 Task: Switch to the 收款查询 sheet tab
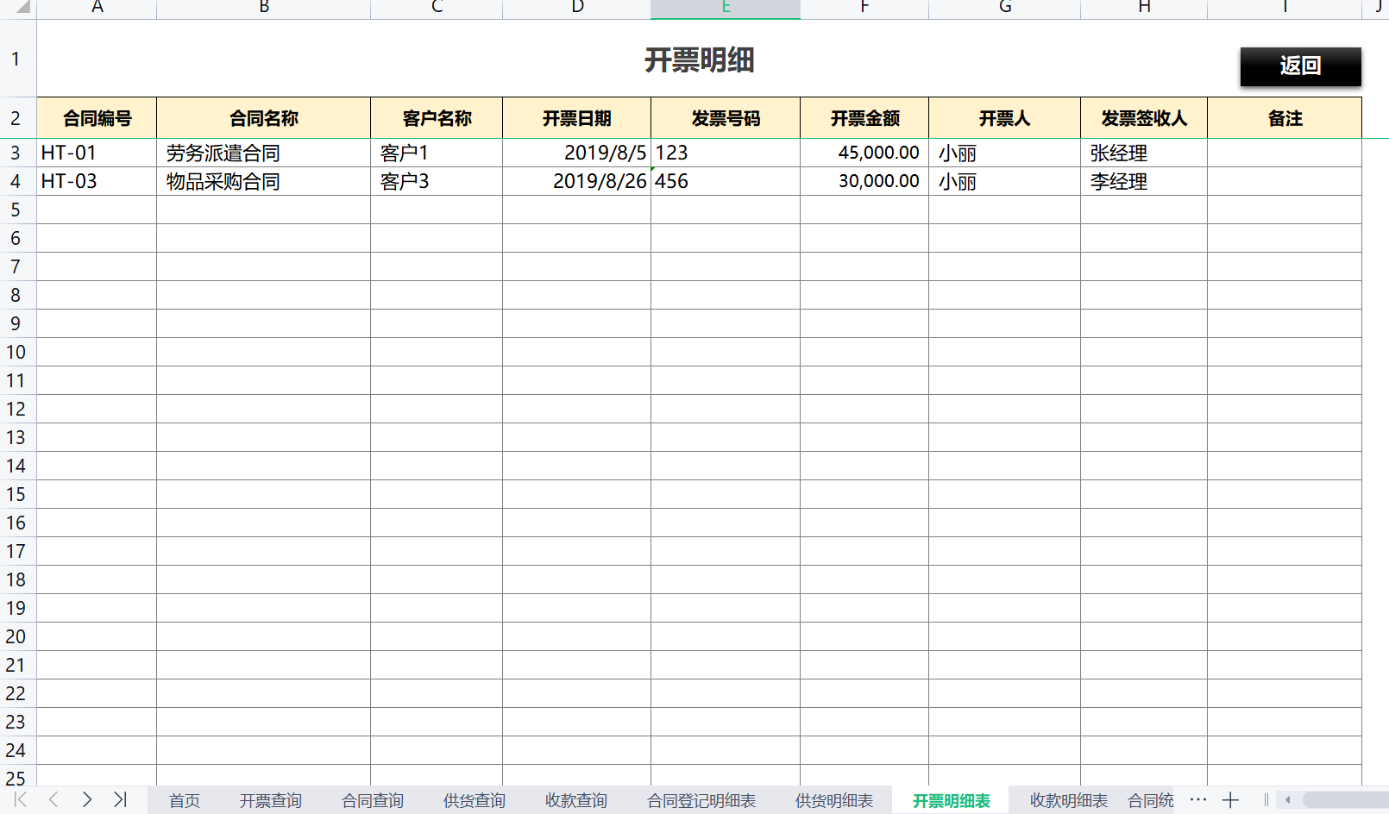575,800
